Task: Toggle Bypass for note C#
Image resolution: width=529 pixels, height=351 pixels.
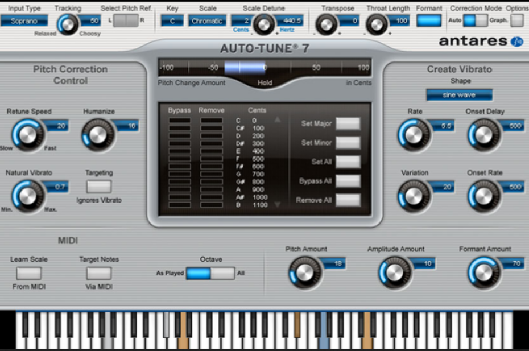Action: (180, 128)
